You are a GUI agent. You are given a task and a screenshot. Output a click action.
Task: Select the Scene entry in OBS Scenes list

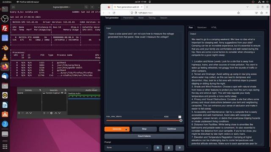pyautogui.click(x=29, y=93)
